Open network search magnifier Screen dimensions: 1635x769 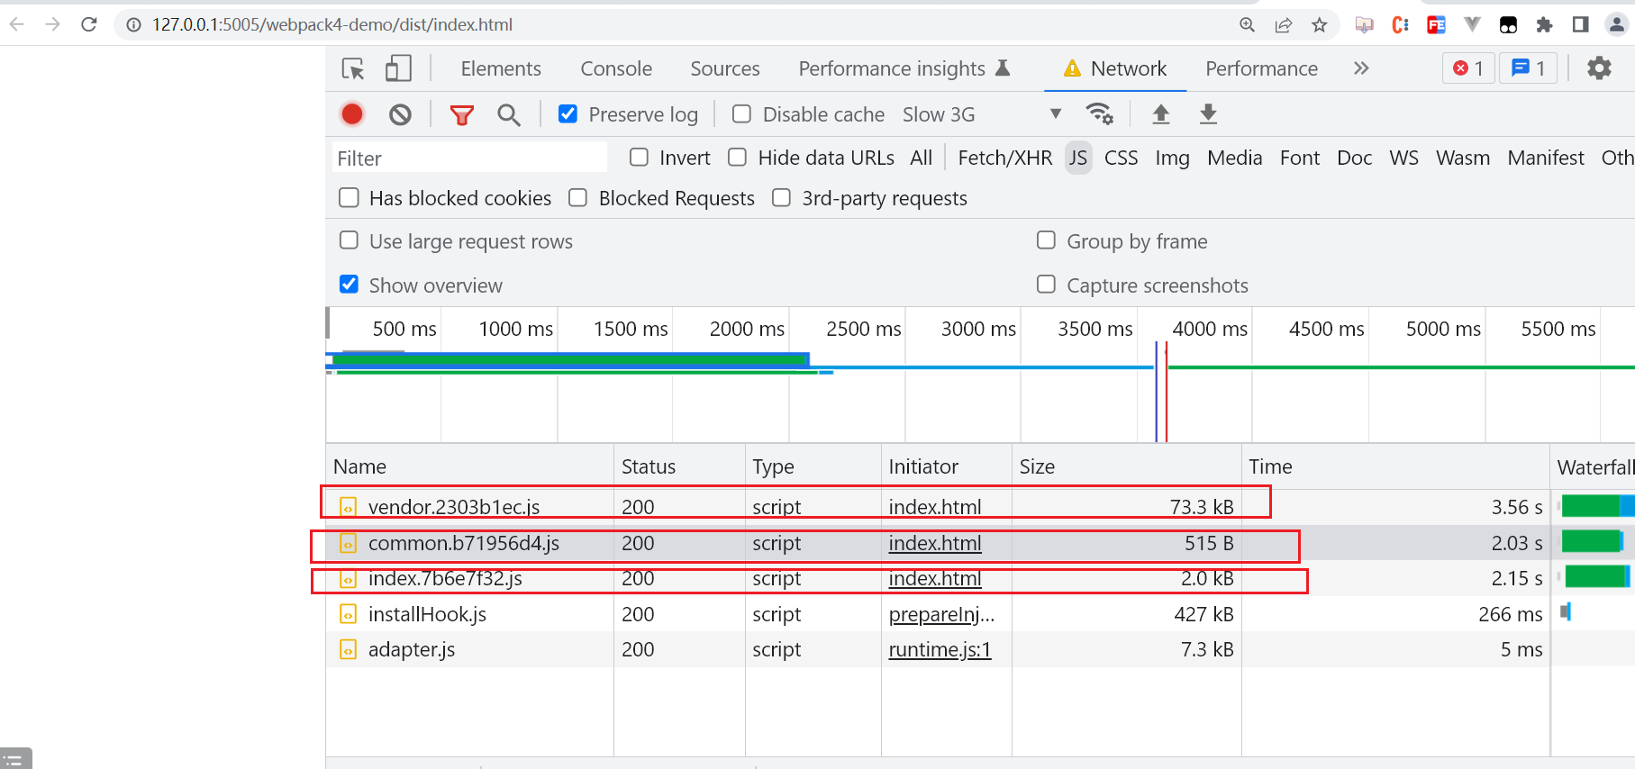pos(509,114)
